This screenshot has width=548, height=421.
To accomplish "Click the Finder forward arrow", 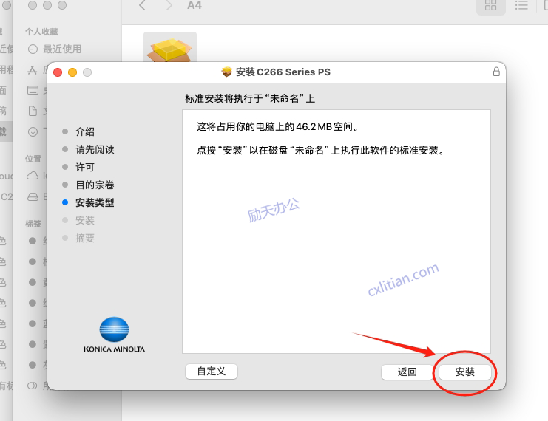I will coord(169,6).
